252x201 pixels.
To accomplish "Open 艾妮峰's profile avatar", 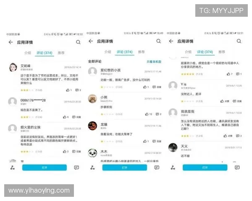I will 13,67.
